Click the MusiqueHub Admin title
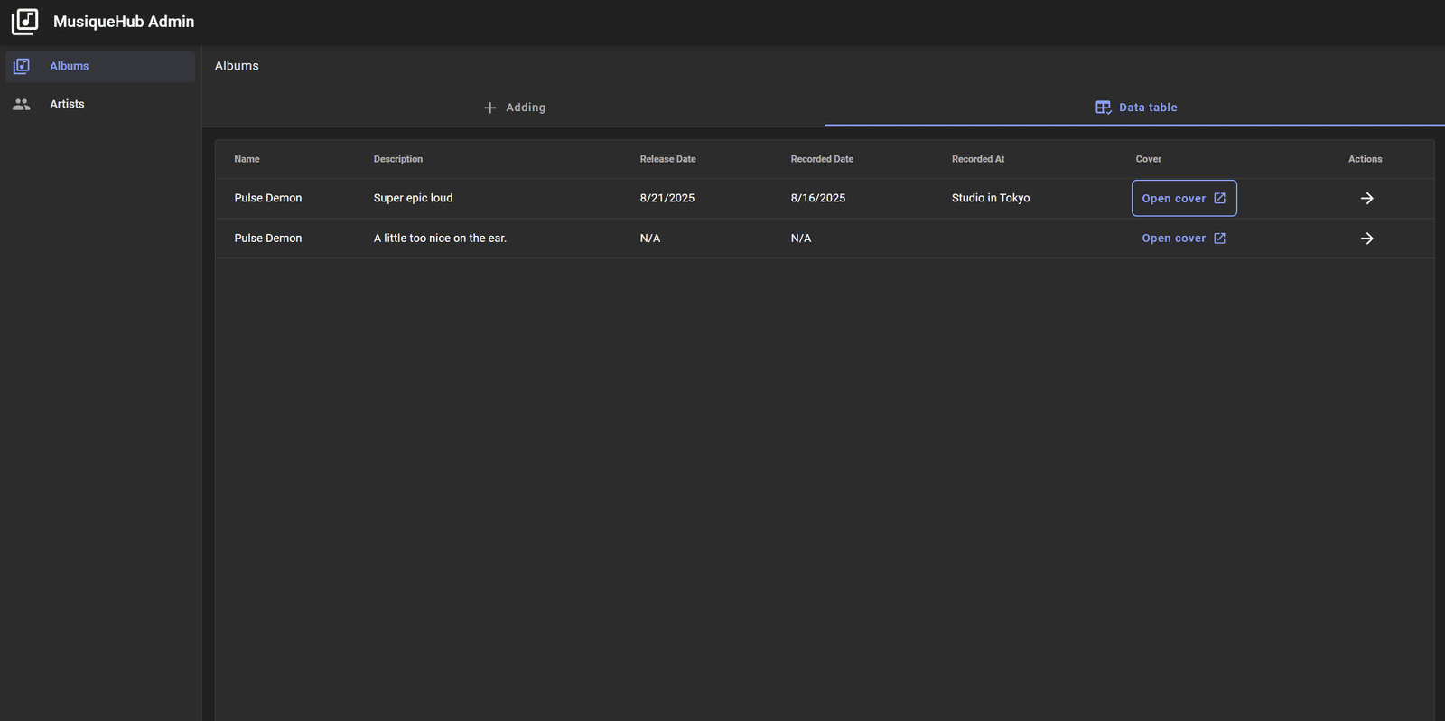The height and width of the screenshot is (721, 1445). [x=124, y=22]
